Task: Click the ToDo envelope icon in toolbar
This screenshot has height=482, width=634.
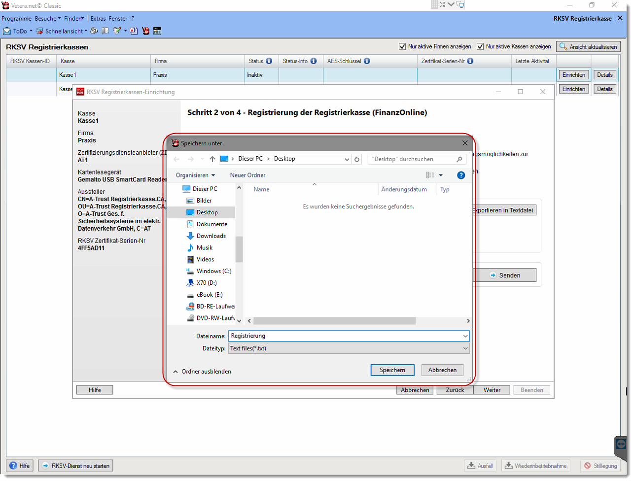Action: coord(7,31)
